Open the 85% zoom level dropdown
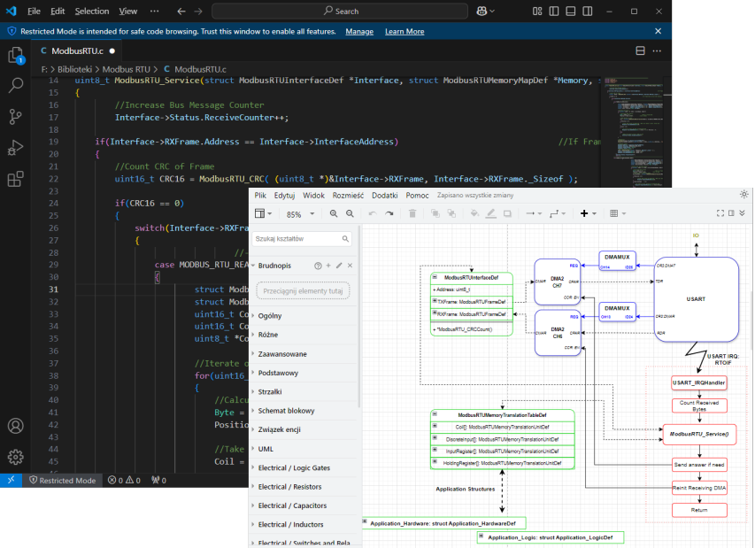This screenshot has width=755, height=548. (298, 214)
